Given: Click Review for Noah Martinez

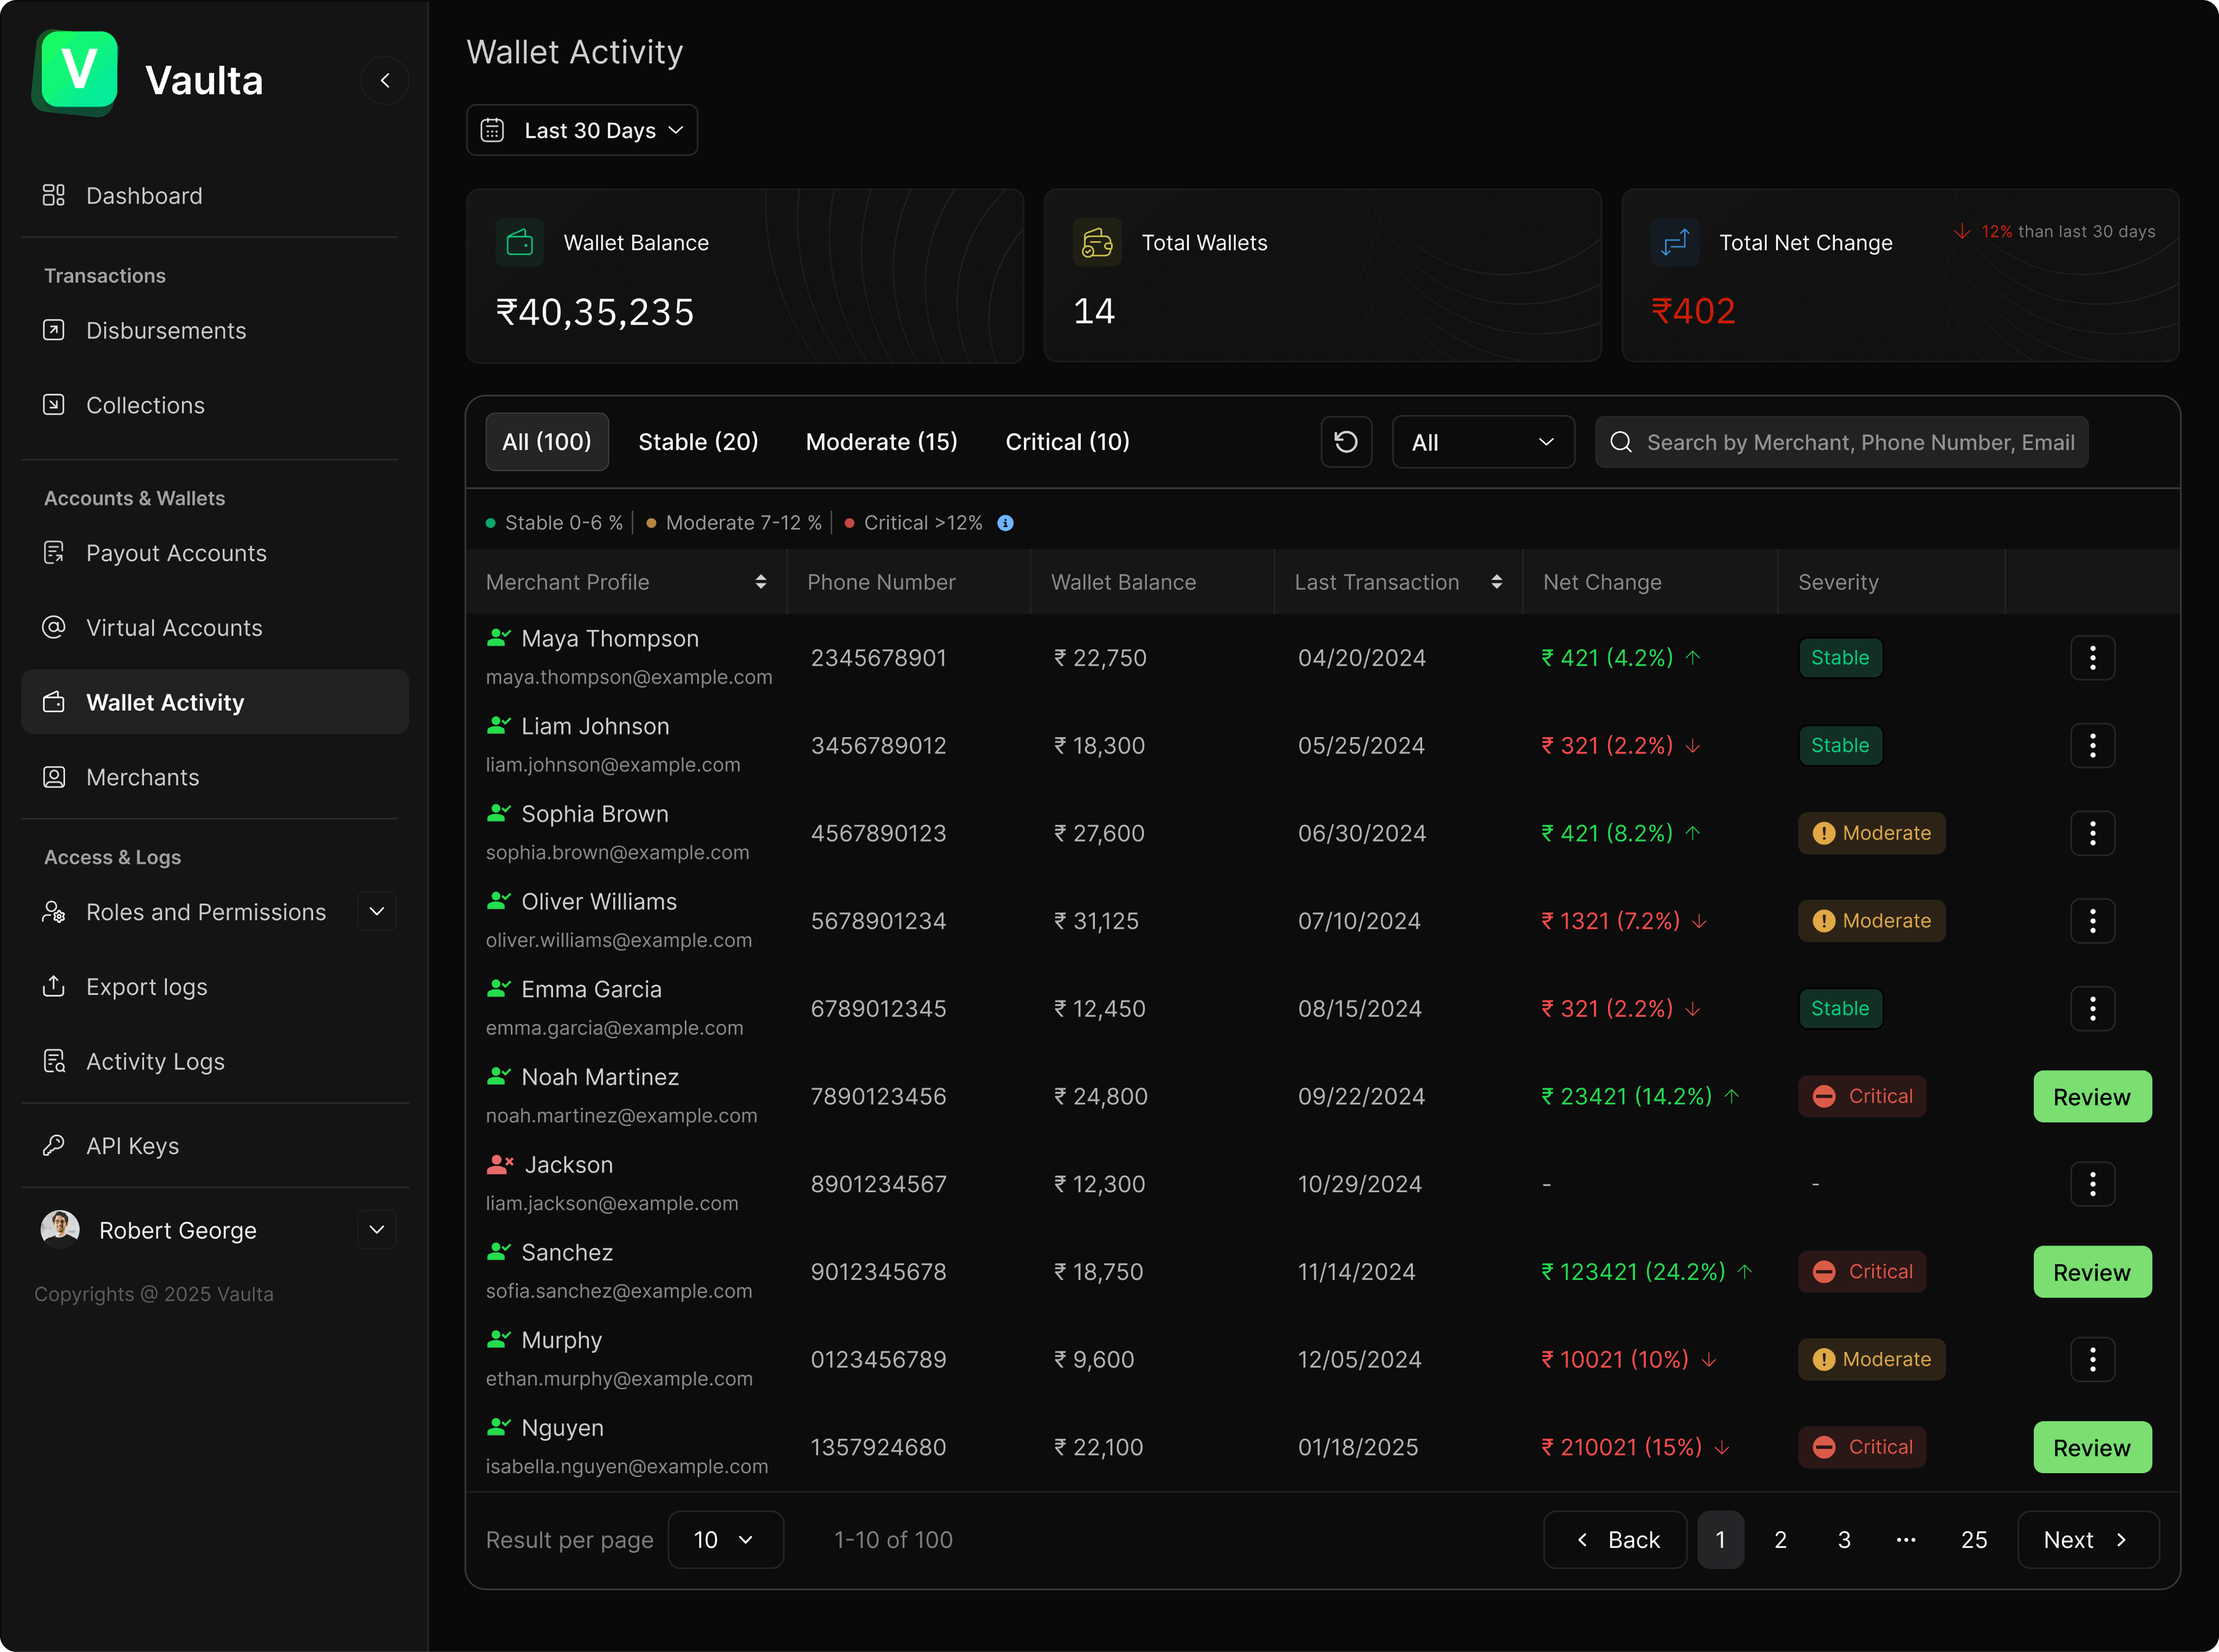Looking at the screenshot, I should click(x=2092, y=1097).
